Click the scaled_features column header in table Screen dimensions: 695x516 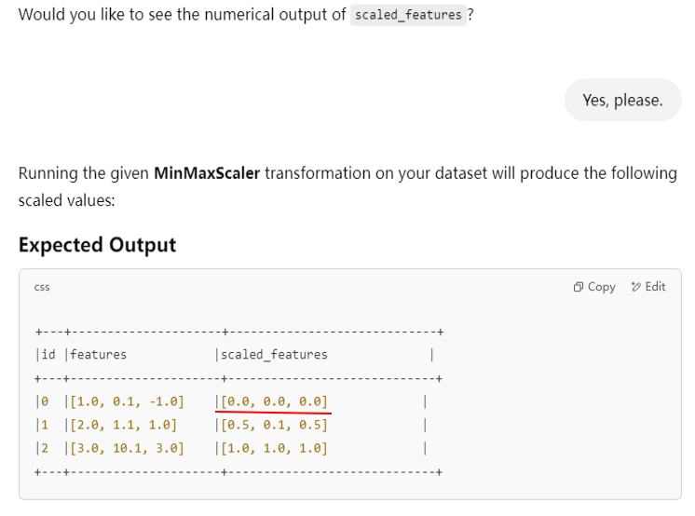(x=274, y=354)
